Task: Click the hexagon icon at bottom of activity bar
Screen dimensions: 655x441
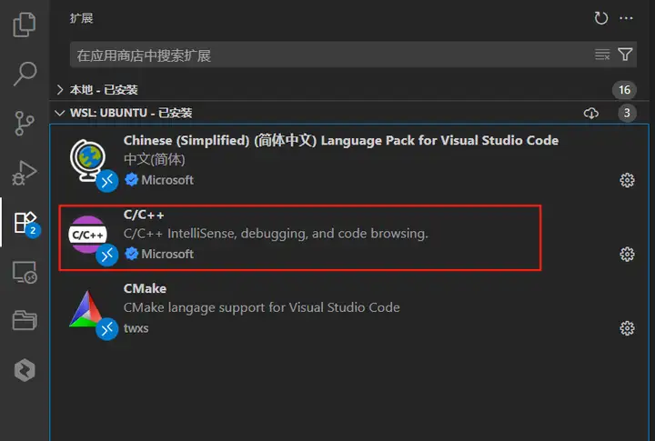Action: (25, 370)
